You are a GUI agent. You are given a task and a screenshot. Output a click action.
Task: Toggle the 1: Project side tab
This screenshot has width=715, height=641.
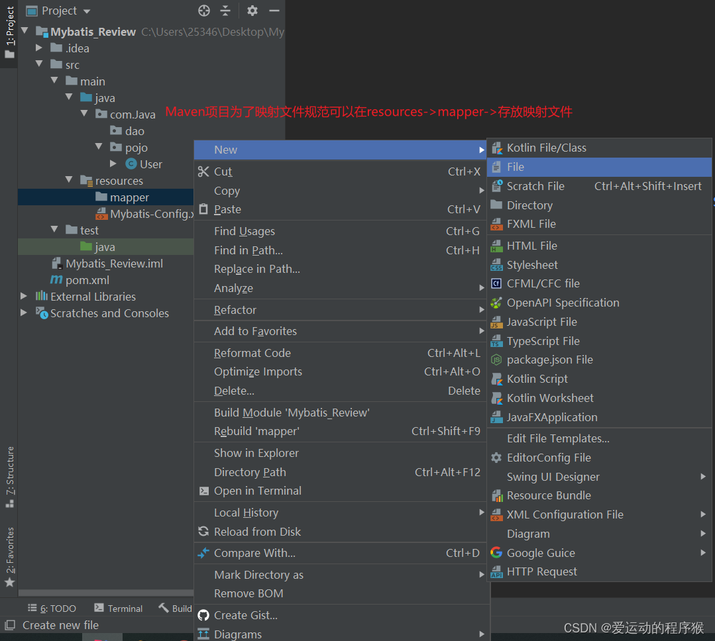[9, 33]
